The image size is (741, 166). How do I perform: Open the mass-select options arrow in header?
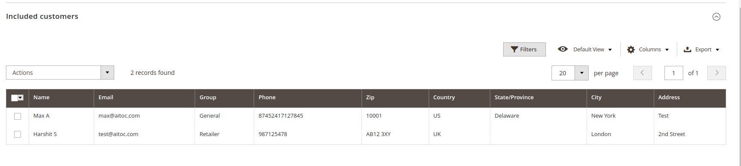click(20, 98)
